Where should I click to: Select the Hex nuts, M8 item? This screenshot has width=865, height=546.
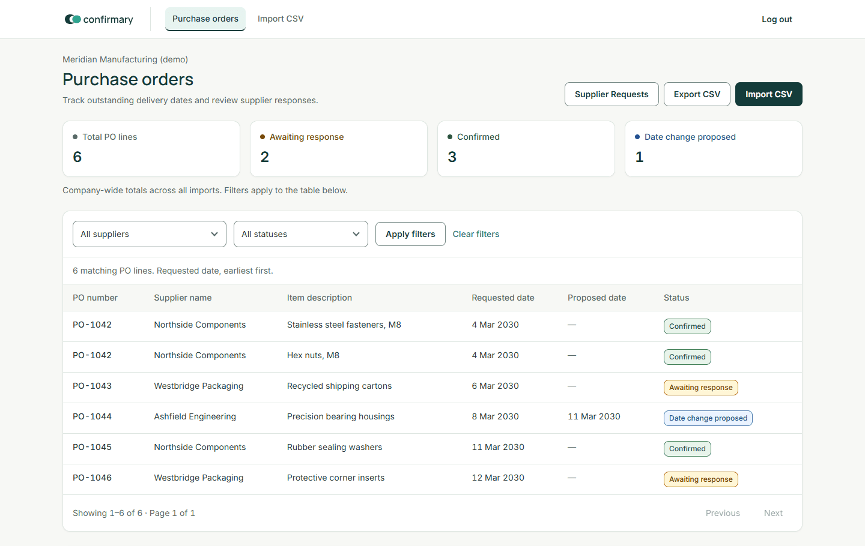[x=313, y=355]
